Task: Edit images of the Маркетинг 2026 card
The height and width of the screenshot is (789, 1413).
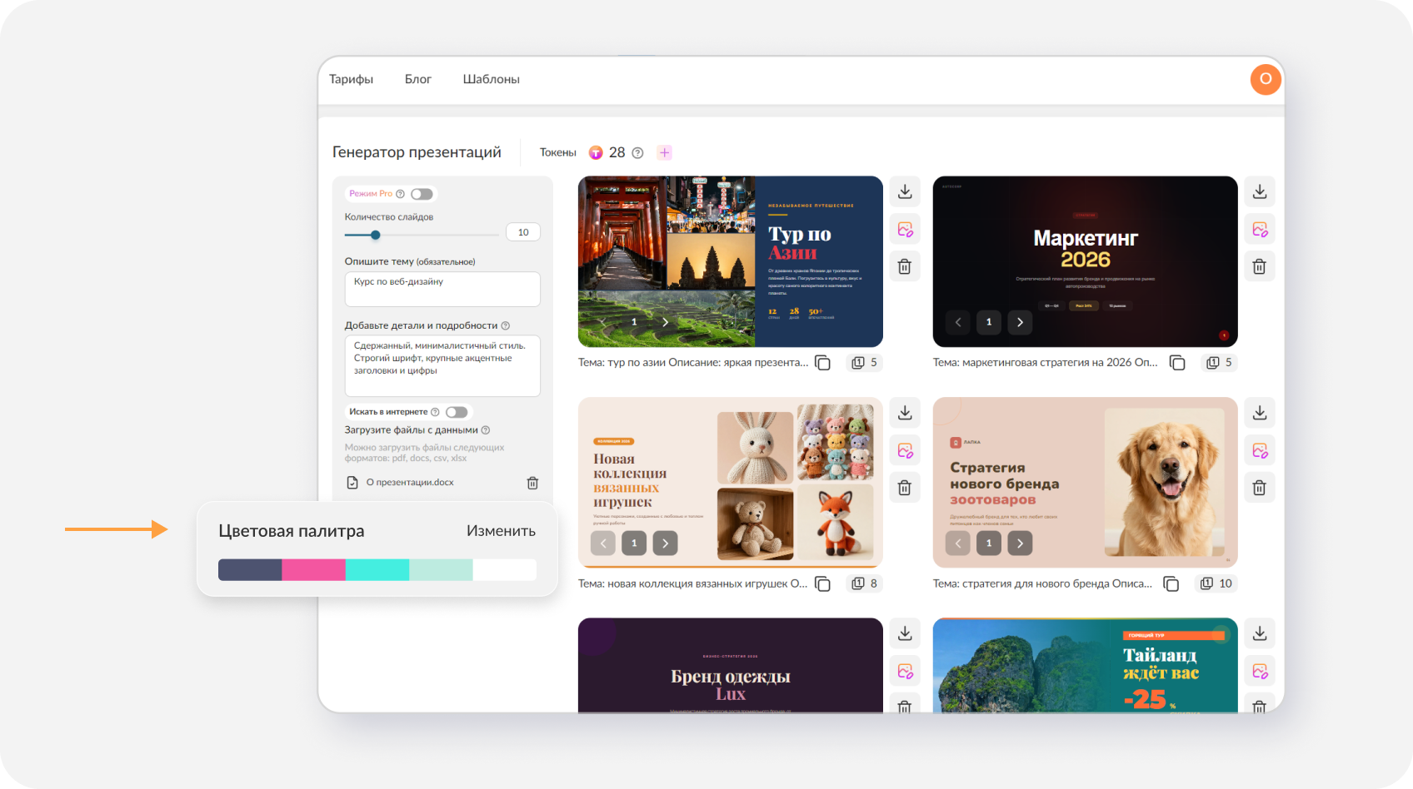Action: 1260,229
